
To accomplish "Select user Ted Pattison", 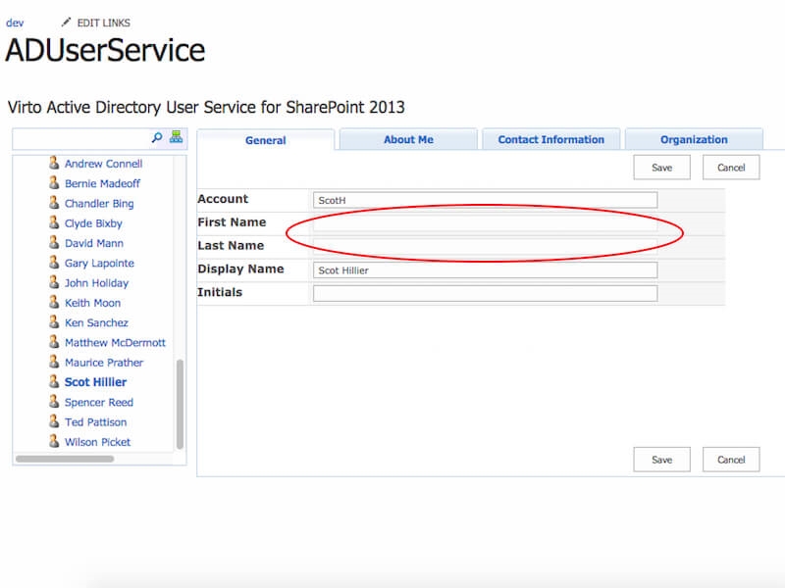I will pos(95,422).
